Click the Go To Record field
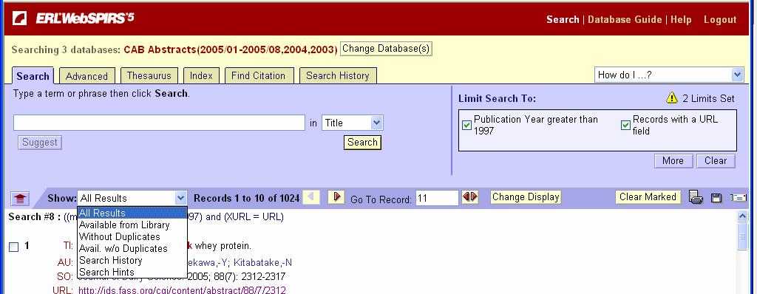Image resolution: width=757 pixels, height=294 pixels. [437, 198]
